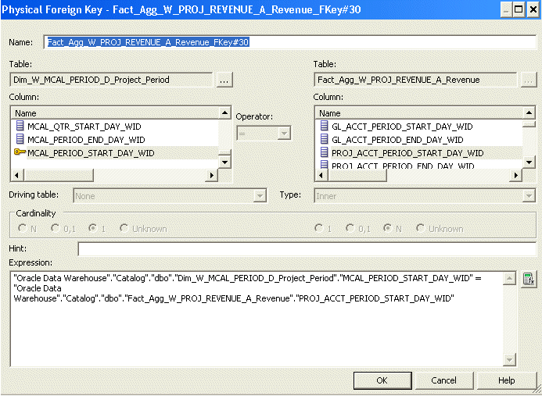Screen dimensions: 542x396
Task: Select MCAL_QTR_START_DAY_WID in left column list
Action: point(84,127)
